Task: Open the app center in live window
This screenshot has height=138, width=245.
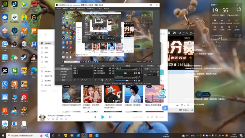Action: click(184, 110)
